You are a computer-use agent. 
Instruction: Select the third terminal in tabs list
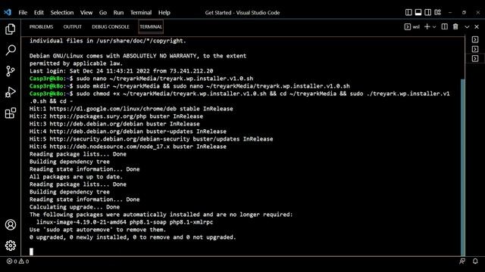coord(475,59)
